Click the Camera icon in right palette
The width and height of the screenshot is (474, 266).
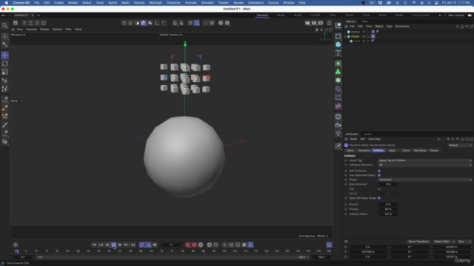[x=338, y=125]
